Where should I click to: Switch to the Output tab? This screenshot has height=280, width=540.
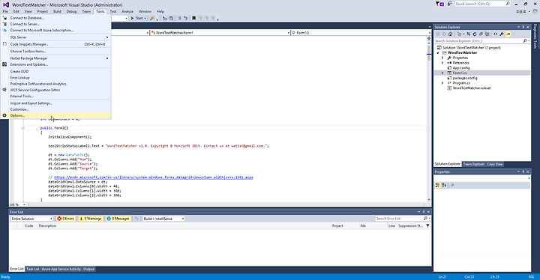point(88,269)
